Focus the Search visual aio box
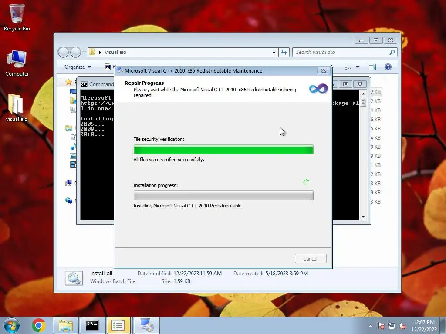 pyautogui.click(x=341, y=52)
